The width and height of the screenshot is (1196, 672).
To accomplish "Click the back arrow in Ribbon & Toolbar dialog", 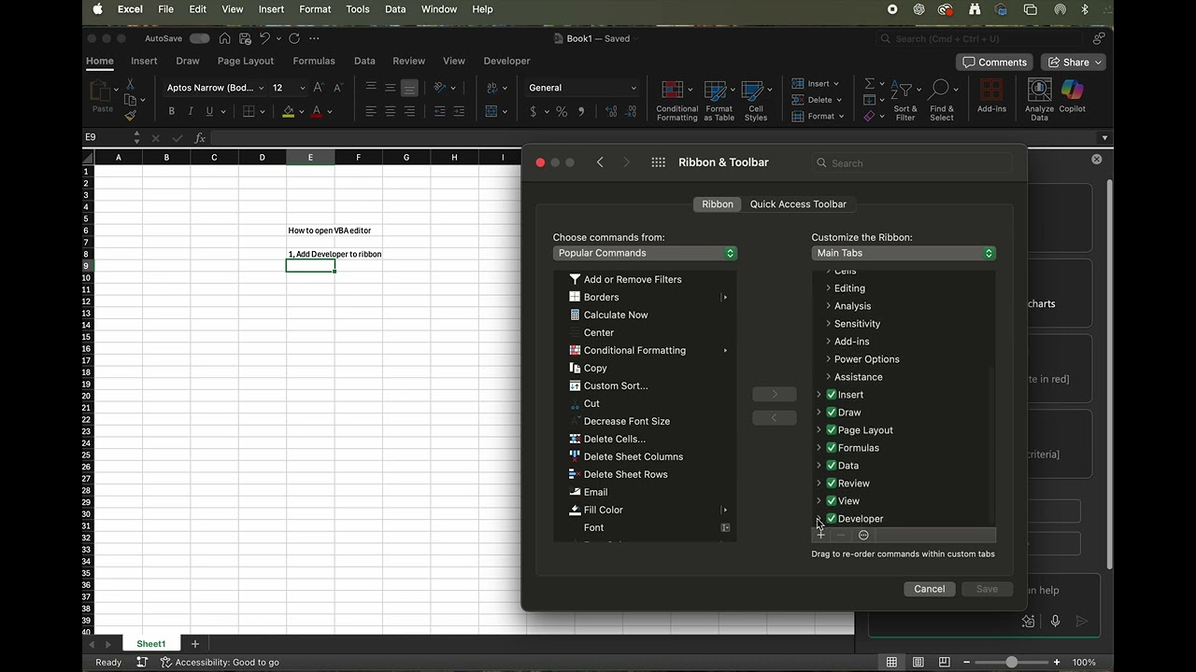I will [x=600, y=162].
